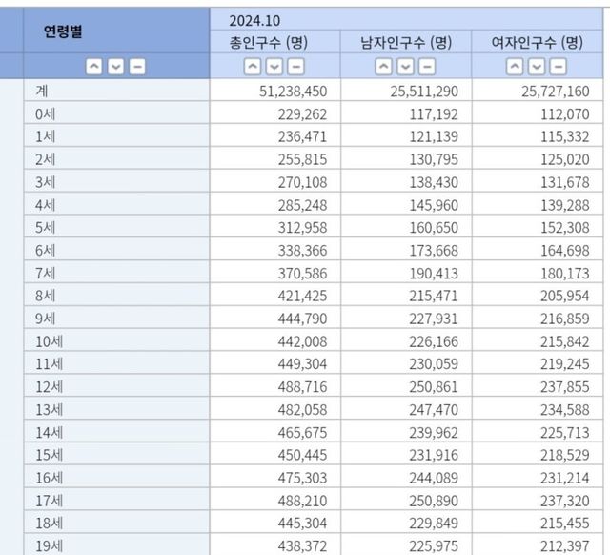
Task: Click the 여자인구수 (명) column header
Action: tap(536, 43)
